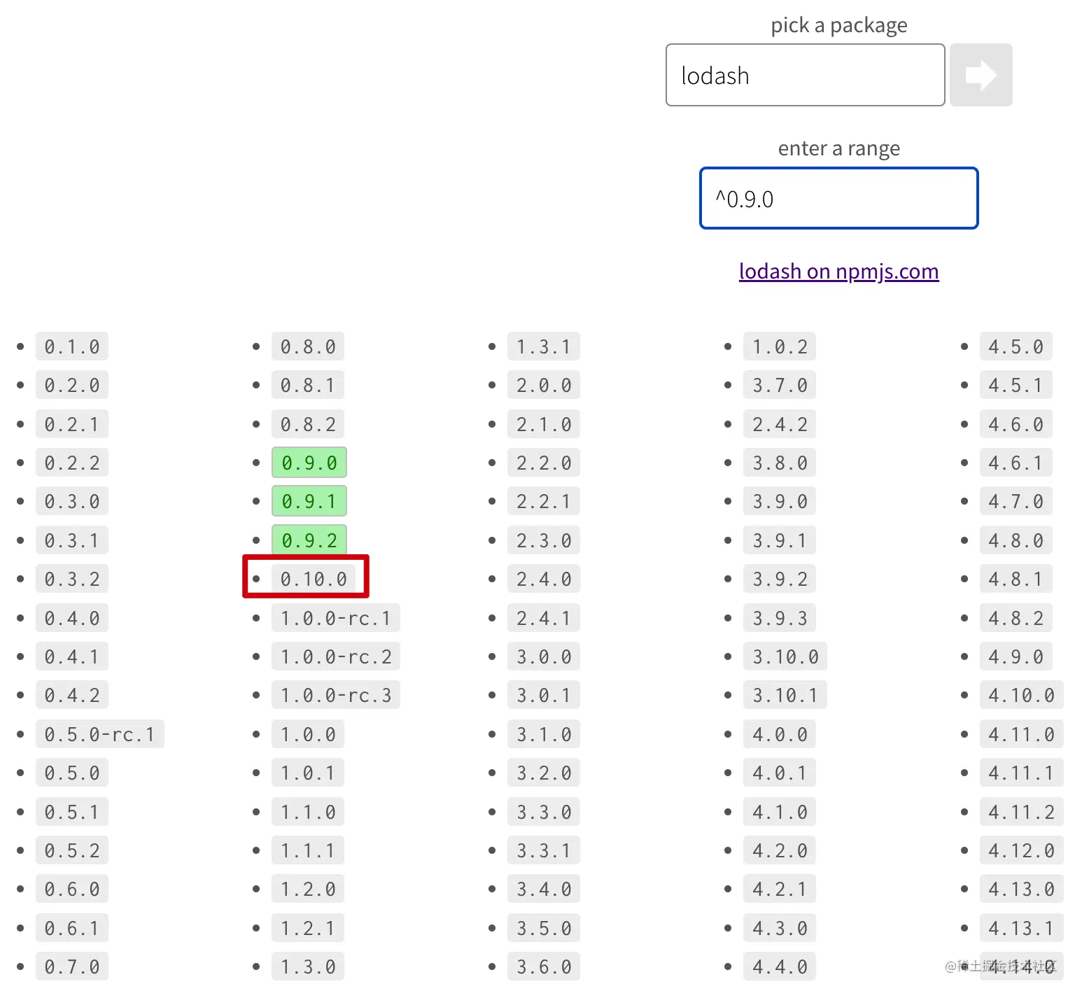Image resolution: width=1082 pixels, height=998 pixels.
Task: Click version tag 3.10.1
Action: pos(785,695)
